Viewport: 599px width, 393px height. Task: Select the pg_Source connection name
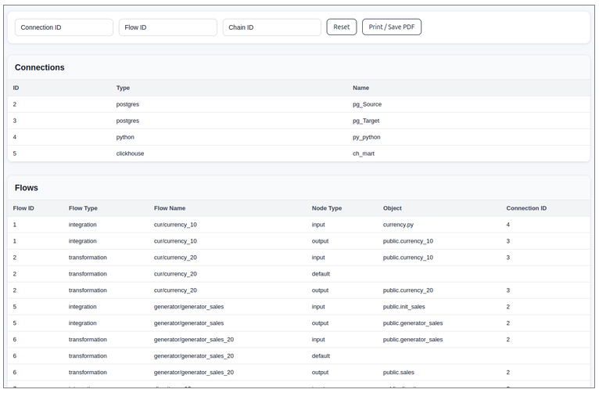(367, 104)
